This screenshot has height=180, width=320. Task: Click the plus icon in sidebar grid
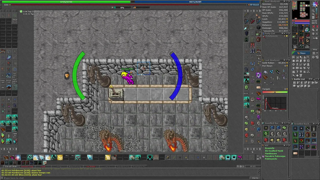[x=297, y=75]
